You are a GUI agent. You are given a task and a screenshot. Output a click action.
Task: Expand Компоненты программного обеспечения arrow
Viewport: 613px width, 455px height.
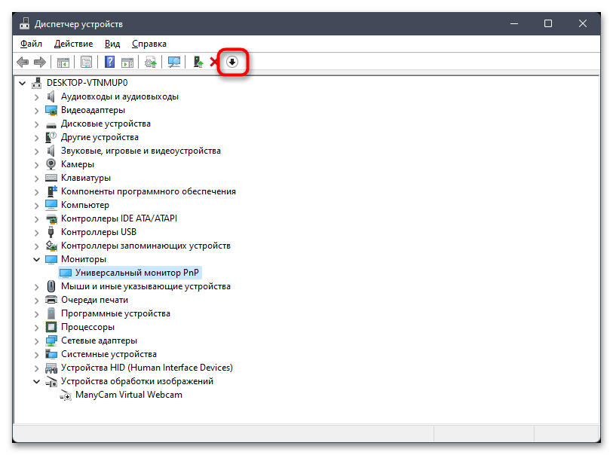tap(36, 192)
